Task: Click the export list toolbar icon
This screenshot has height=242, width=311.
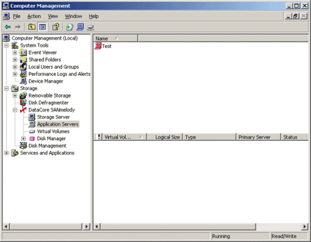Action: 69,27
